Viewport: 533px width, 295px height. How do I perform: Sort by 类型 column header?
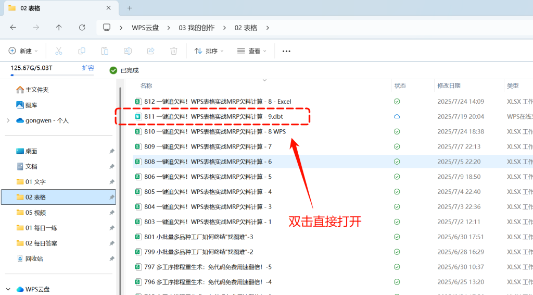point(513,86)
